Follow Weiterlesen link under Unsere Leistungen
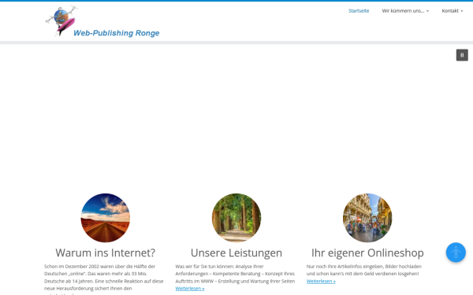The image size is (473, 295). click(190, 289)
